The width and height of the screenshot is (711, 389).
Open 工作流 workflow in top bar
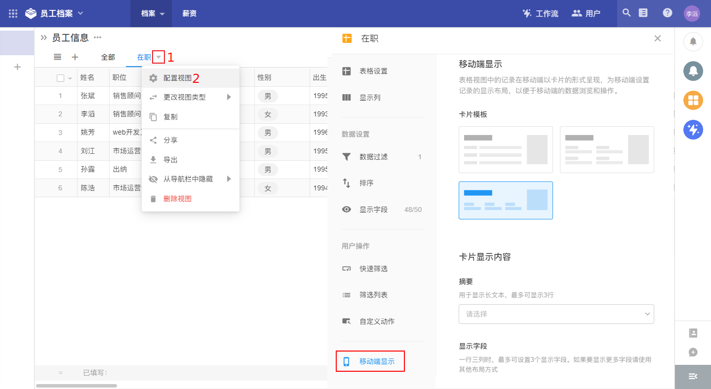pos(540,13)
